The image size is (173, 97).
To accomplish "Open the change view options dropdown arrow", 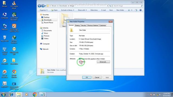I will tap(132, 10).
